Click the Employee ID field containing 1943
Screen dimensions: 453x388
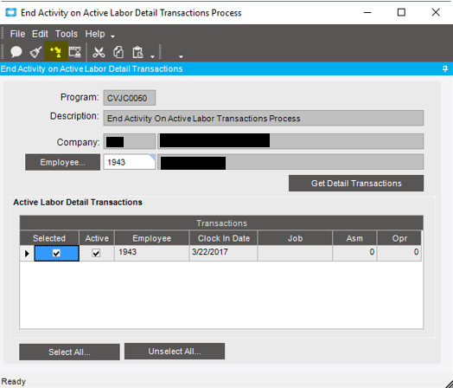click(130, 162)
